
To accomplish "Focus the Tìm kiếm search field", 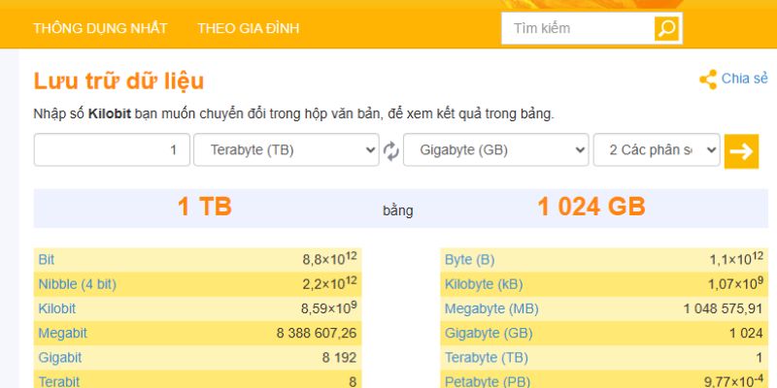I will tap(577, 28).
